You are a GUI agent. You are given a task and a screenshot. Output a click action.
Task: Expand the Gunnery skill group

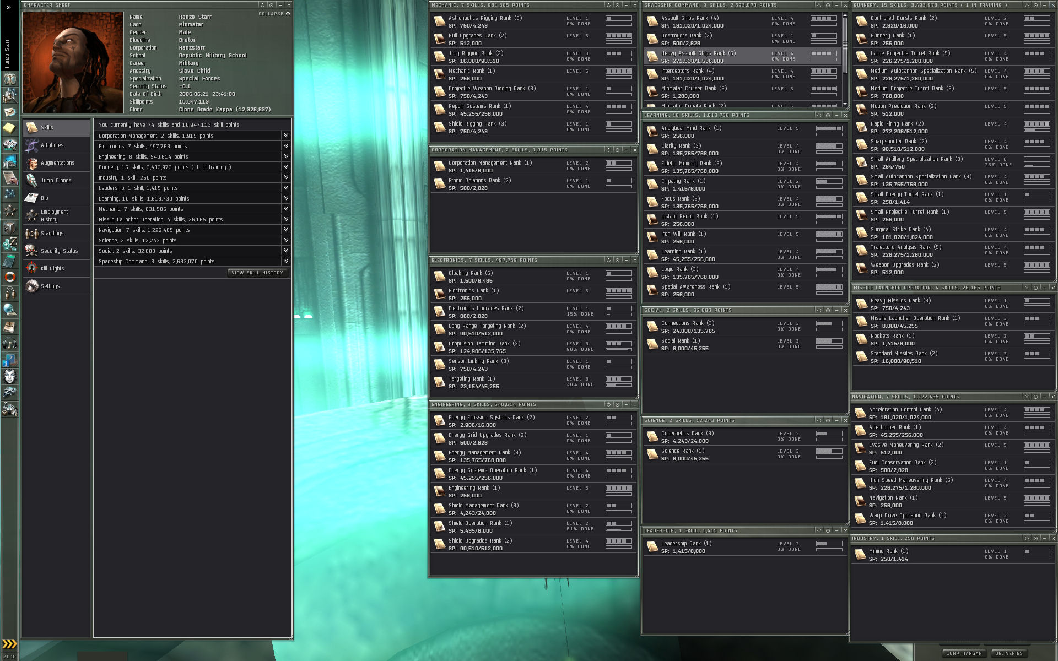[x=286, y=167]
